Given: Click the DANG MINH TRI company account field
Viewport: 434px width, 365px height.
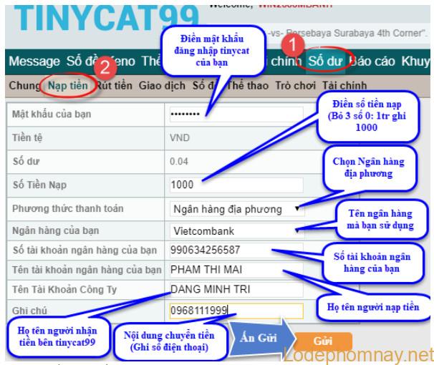Looking at the screenshot, I should point(236,289).
